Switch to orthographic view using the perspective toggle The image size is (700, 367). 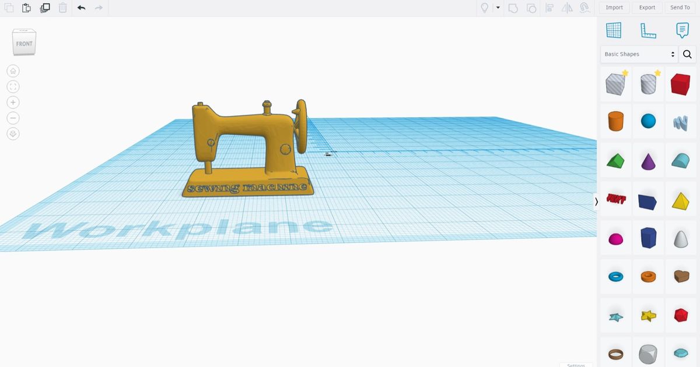pos(13,133)
